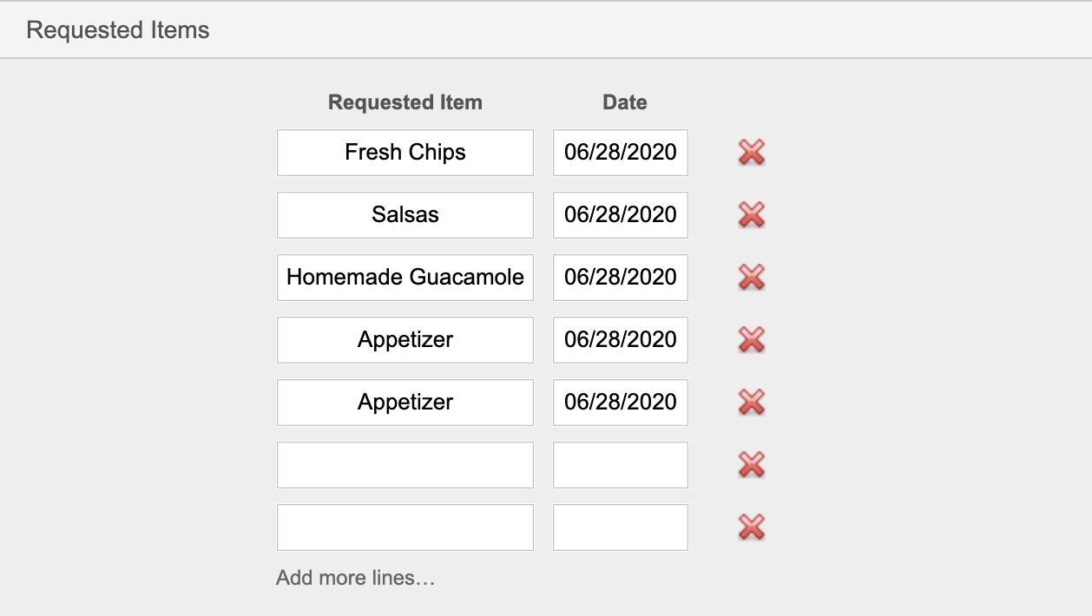Select the Homemade Guacamole text field

(x=405, y=278)
